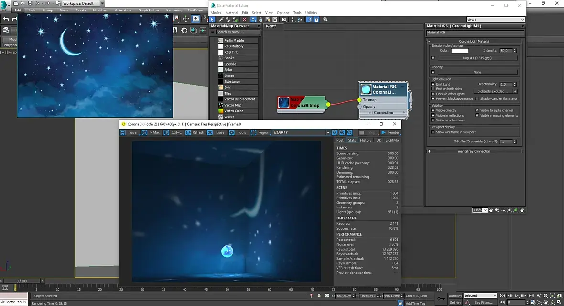Click the white emission Color swatch
The width and height of the screenshot is (564, 306).
(460, 50)
